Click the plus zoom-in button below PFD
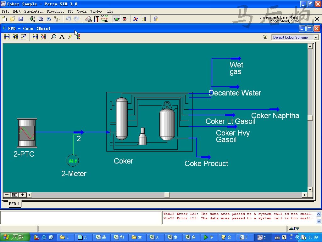The image size is (322, 242). (23, 195)
